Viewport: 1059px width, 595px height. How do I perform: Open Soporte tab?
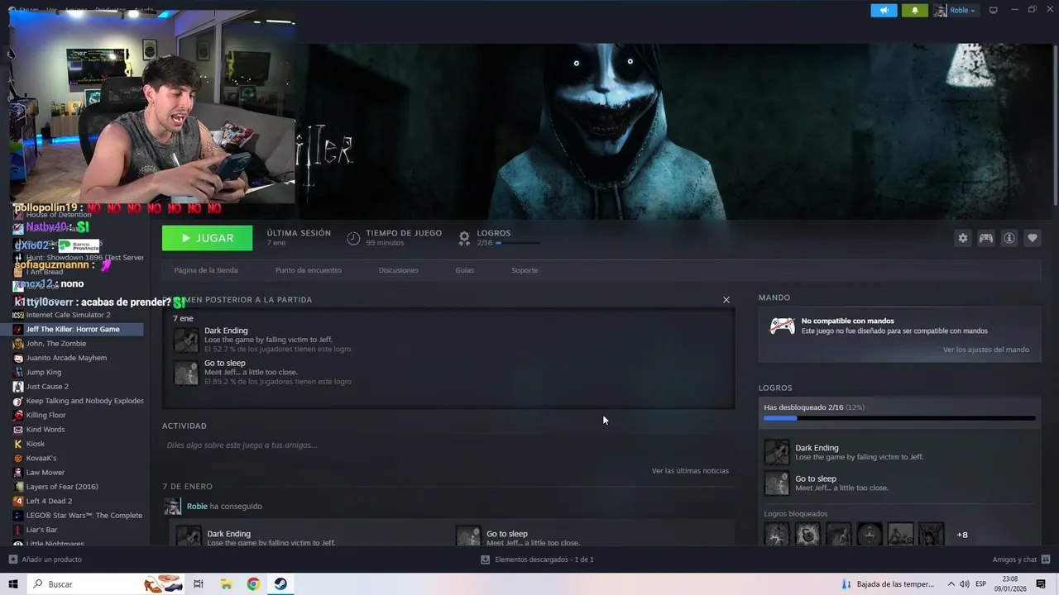tap(525, 270)
